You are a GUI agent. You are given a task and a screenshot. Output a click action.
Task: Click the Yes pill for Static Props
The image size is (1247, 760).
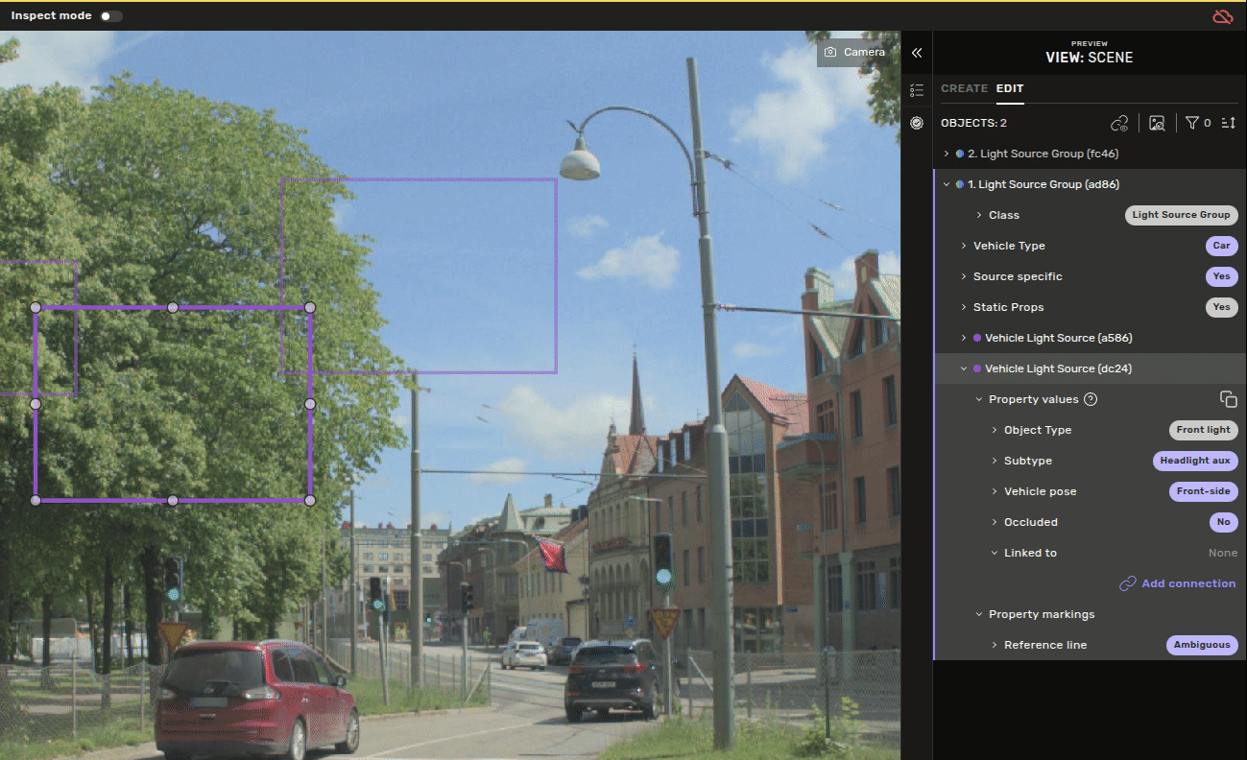[1221, 307]
